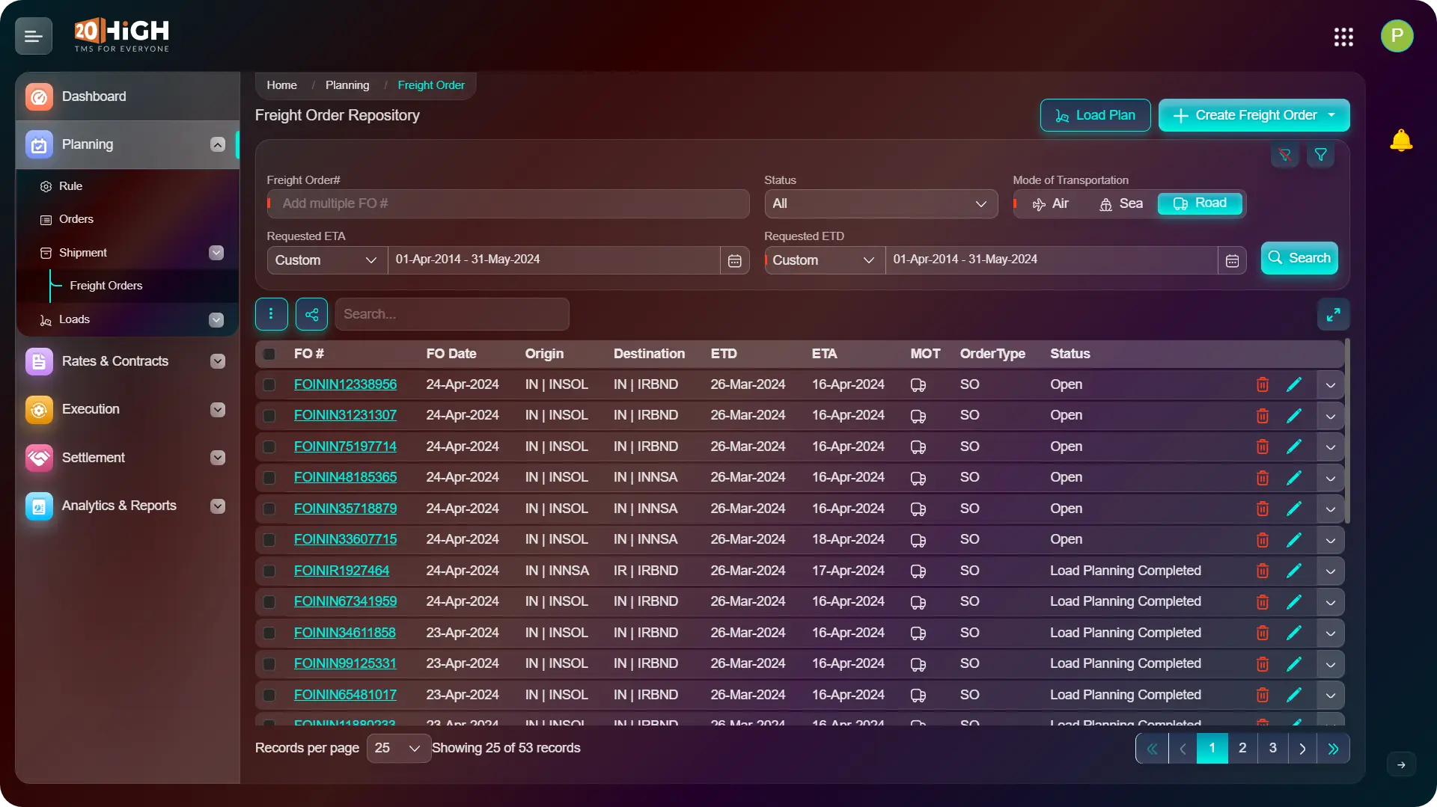Edit freight order FOININ12338956
The width and height of the screenshot is (1437, 807).
pos(1294,384)
